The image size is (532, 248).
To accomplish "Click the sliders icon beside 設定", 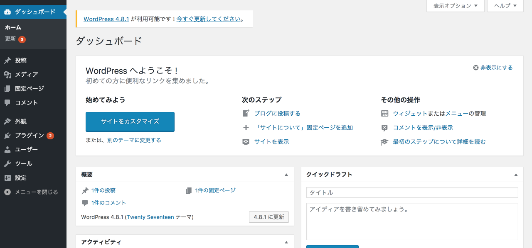I will pos(7,178).
